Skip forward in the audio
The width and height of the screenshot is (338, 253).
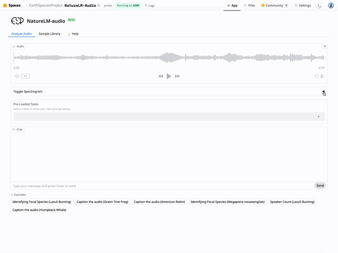[177, 76]
